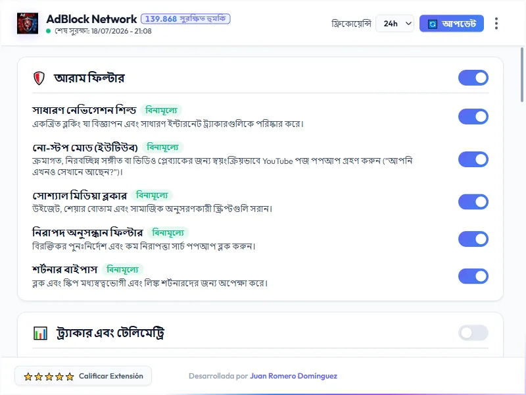Enable the ট্র্যাকার এবং টেলিমেট্রি toggle

473,333
